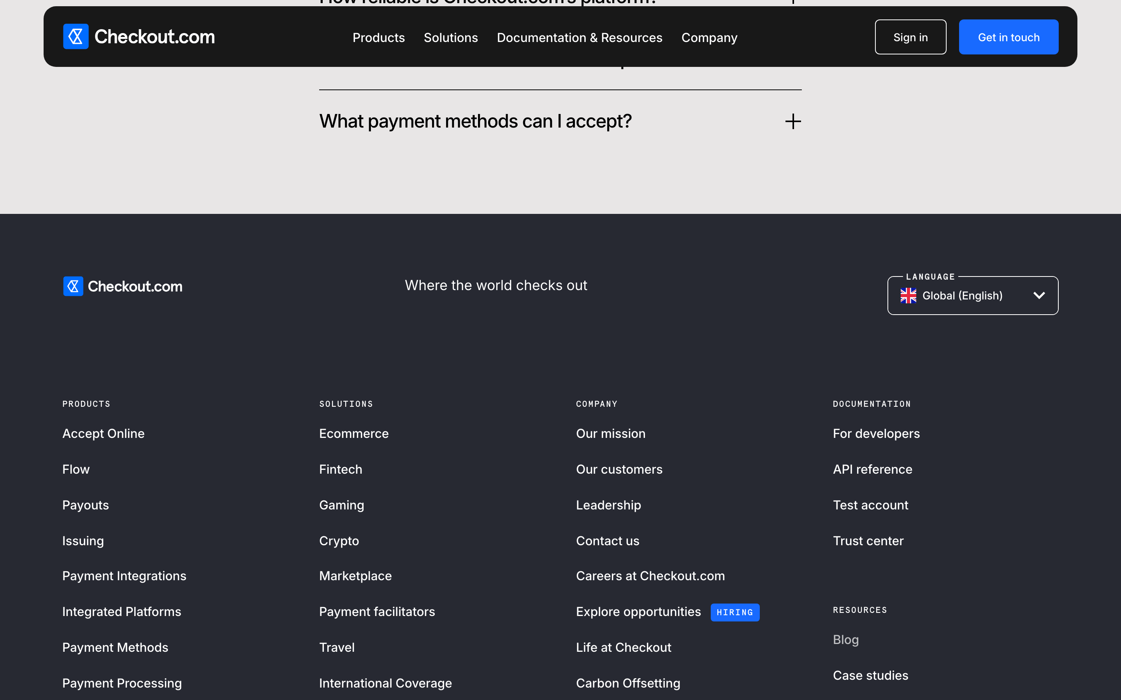Click the UK flag icon in language selector

point(908,296)
